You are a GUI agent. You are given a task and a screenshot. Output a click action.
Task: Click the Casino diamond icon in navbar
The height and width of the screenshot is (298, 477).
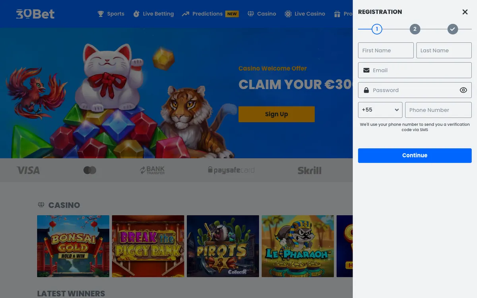click(251, 14)
